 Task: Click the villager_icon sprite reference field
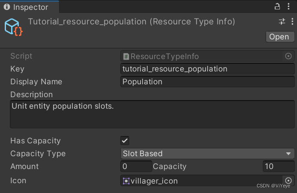[x=202, y=181]
